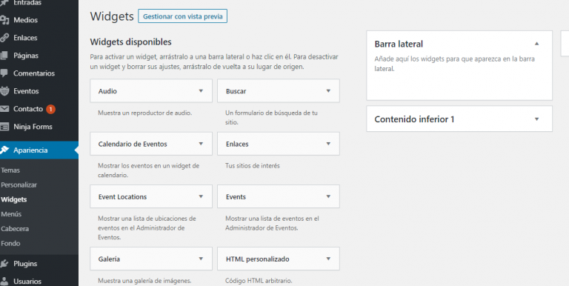This screenshot has width=569, height=286.
Task: Open the Personalizar link in sidebar
Action: [19, 184]
